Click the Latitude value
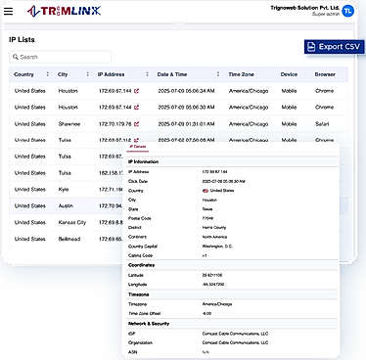366x360 pixels. [x=212, y=275]
